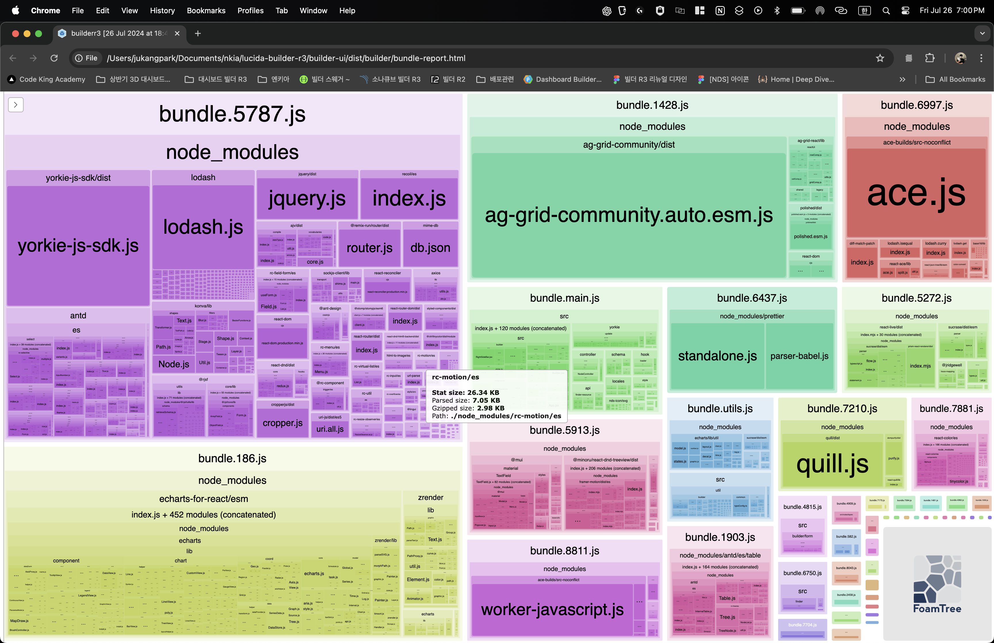The width and height of the screenshot is (994, 643).
Task: Expand the bundle analyzer sidebar chevron
Action: [16, 105]
